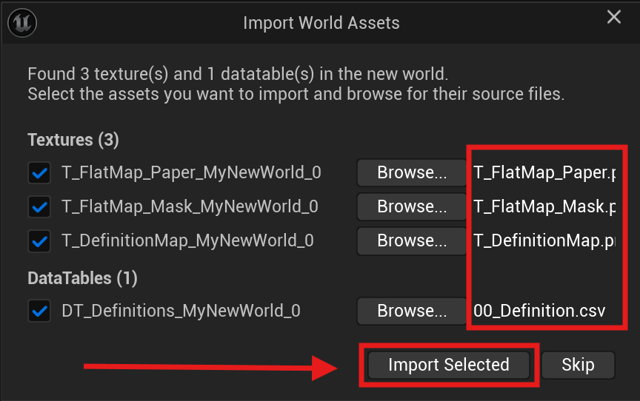The width and height of the screenshot is (640, 401).
Task: Click the DataTables (1) section heading
Action: (x=82, y=278)
